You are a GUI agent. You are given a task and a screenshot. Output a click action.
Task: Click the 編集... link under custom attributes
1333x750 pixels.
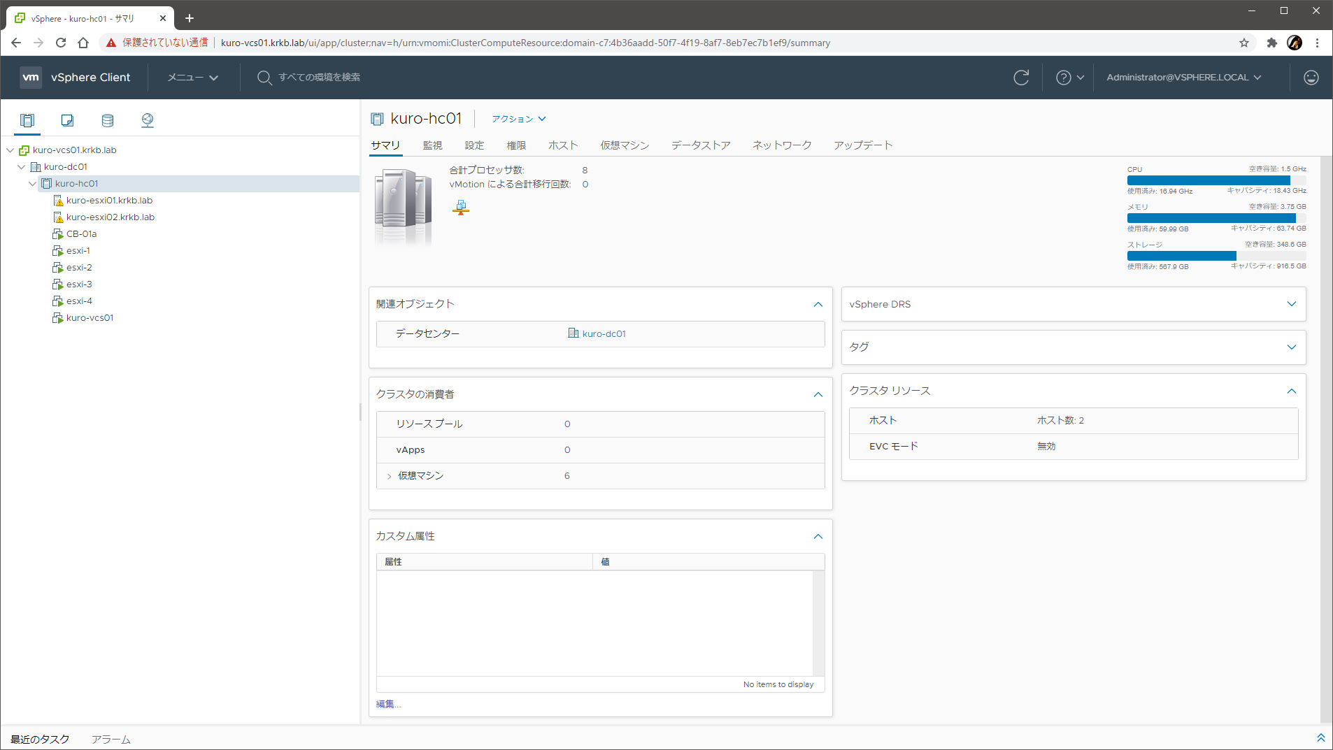click(x=388, y=704)
